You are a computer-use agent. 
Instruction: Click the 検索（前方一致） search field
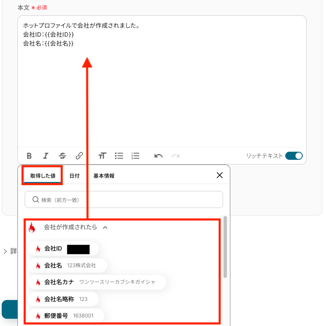pos(124,199)
